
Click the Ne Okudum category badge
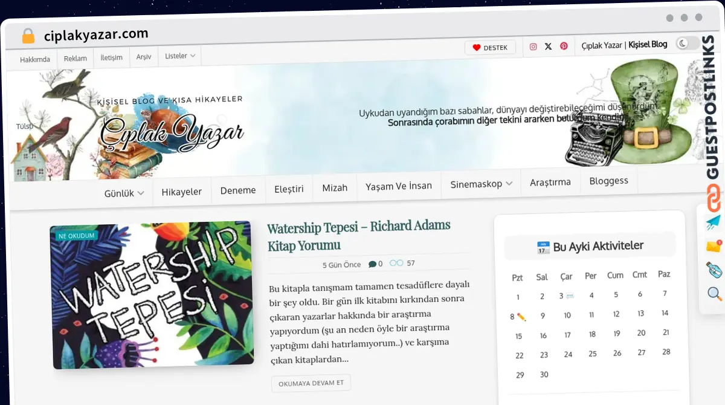[76, 235]
